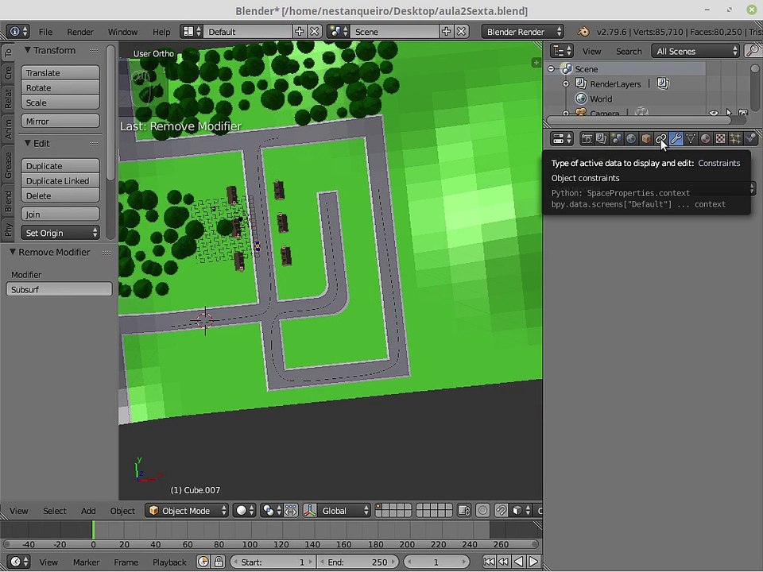Add a new screen layout plus icon
The image size is (763, 572).
[x=300, y=32]
